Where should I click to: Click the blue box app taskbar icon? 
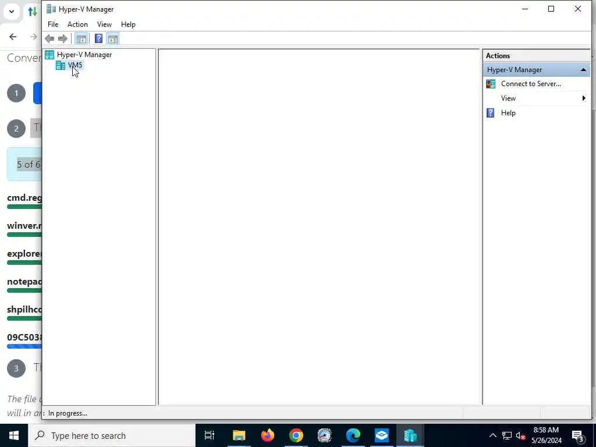[x=382, y=435]
